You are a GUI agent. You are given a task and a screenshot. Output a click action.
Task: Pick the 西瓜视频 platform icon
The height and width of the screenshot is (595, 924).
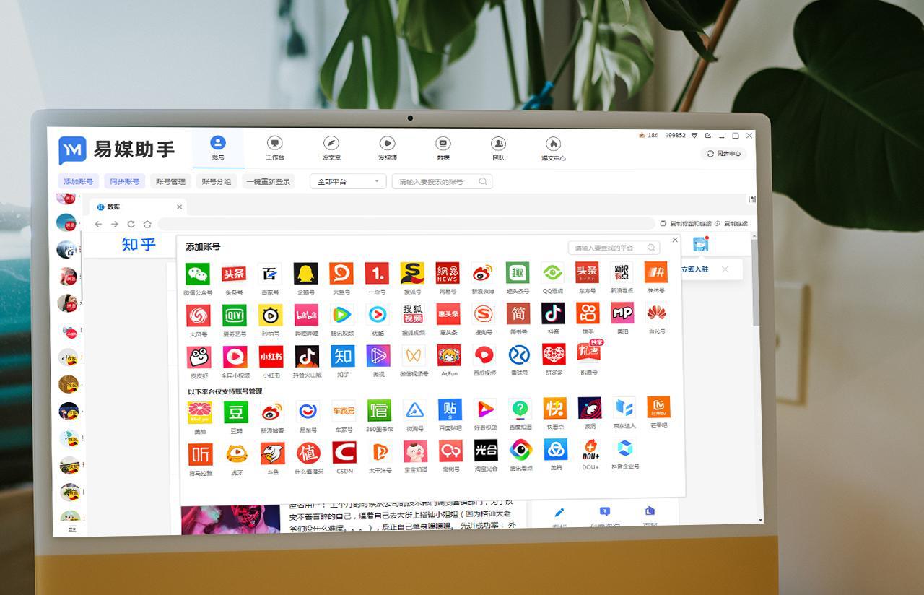(484, 355)
